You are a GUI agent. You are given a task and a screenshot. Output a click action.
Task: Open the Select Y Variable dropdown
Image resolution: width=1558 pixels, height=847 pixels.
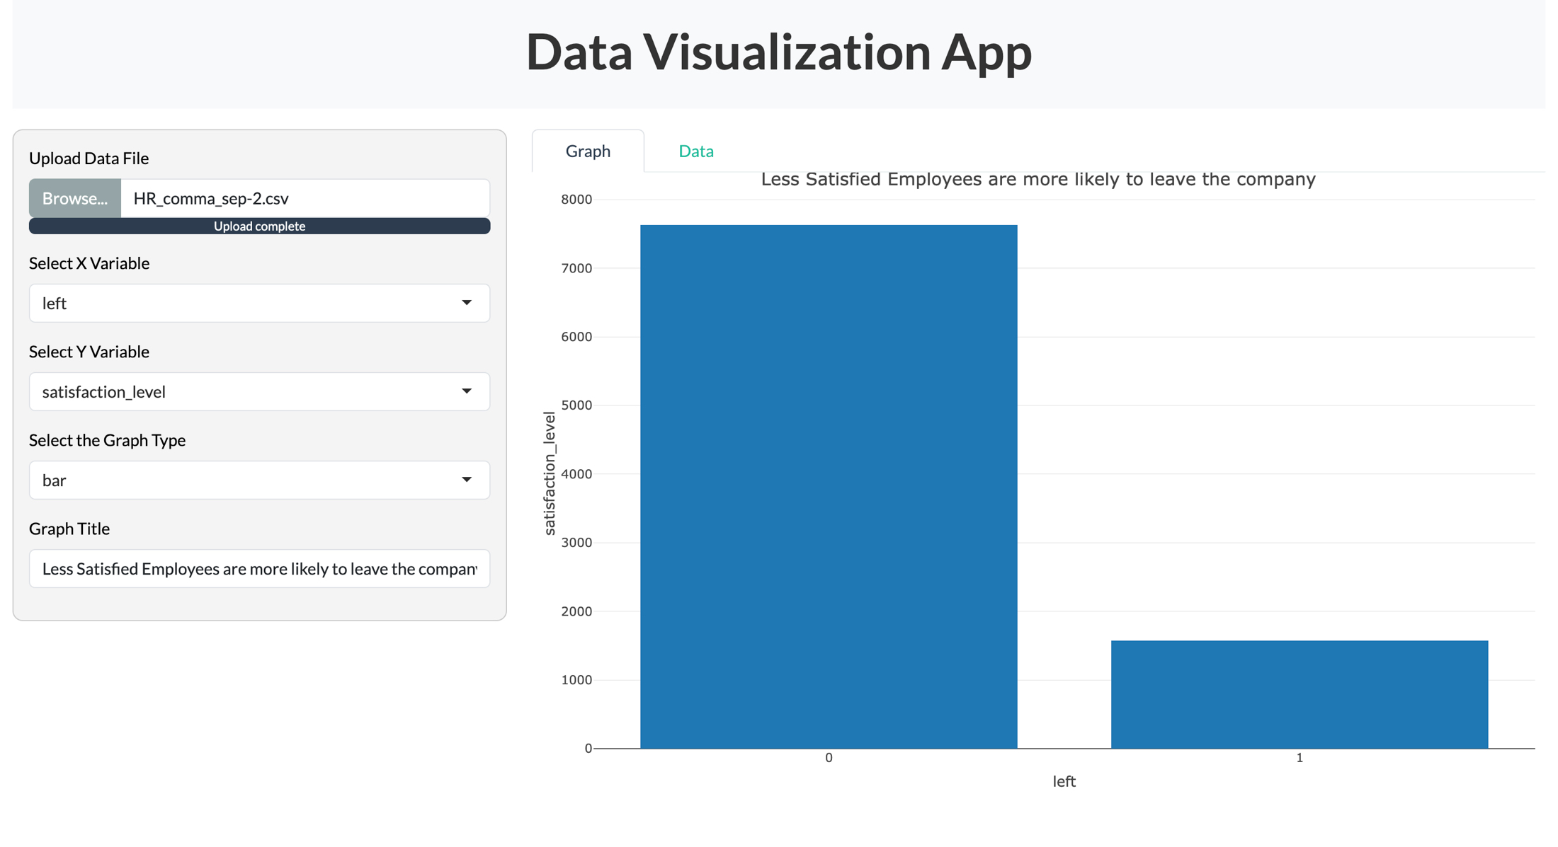tap(259, 391)
